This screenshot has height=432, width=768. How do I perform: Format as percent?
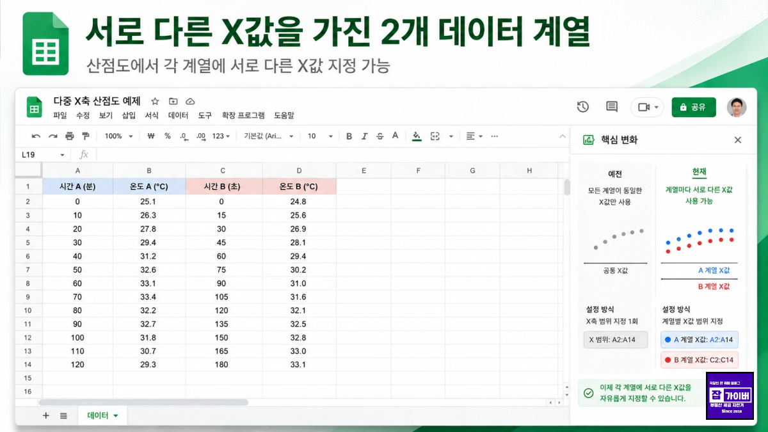(168, 136)
